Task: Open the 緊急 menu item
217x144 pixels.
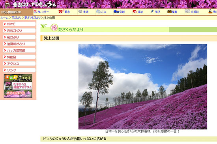Action: [67, 12]
